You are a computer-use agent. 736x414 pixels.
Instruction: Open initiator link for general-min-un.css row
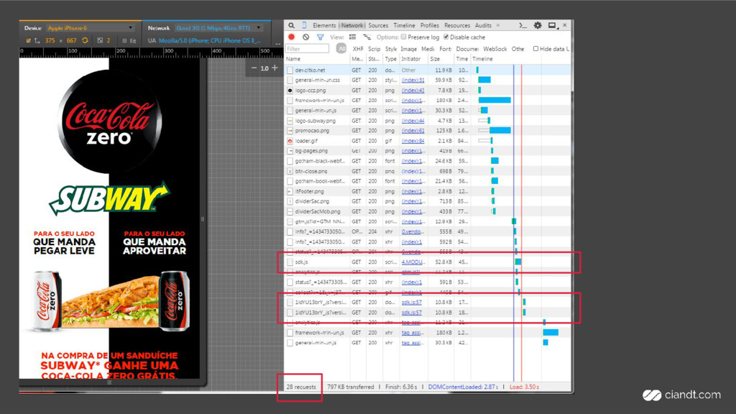(x=413, y=80)
